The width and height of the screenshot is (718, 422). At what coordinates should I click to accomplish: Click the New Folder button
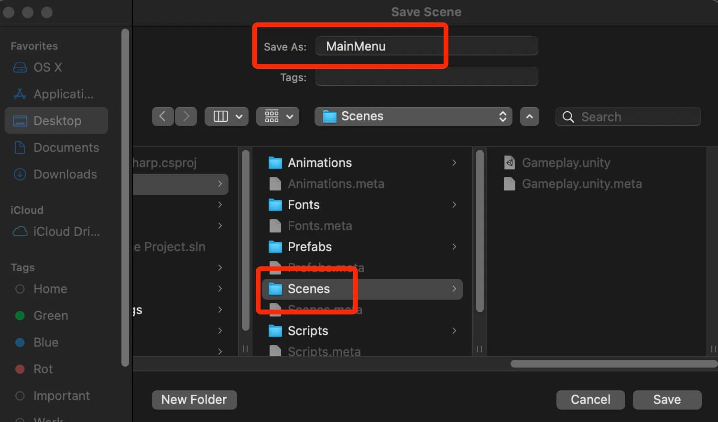[194, 400]
